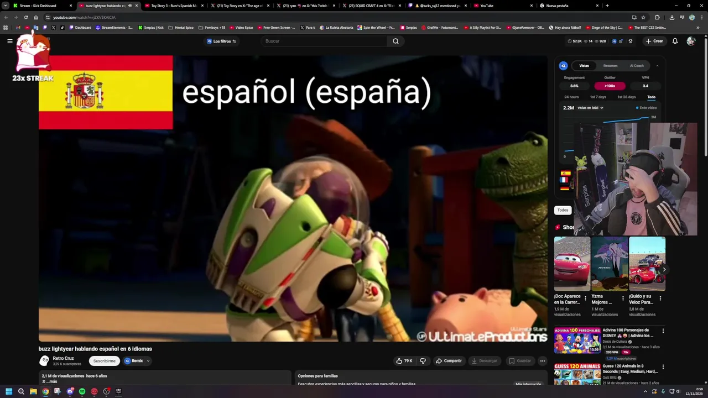Open options for Yzma Mejores short
The width and height of the screenshot is (708, 398).
(623, 298)
